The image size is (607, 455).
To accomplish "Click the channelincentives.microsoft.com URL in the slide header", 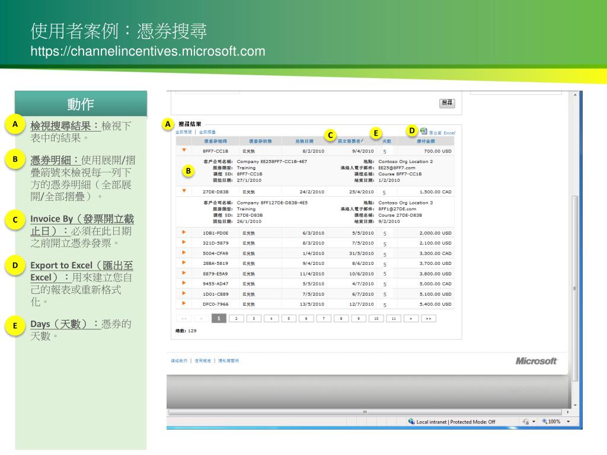I will pyautogui.click(x=148, y=51).
